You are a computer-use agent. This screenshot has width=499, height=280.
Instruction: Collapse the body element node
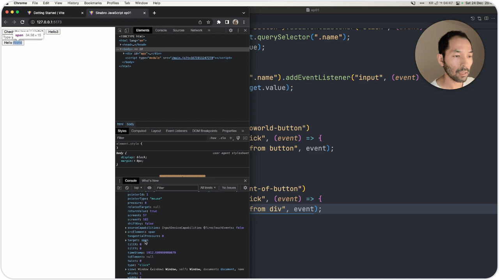coord(121,49)
